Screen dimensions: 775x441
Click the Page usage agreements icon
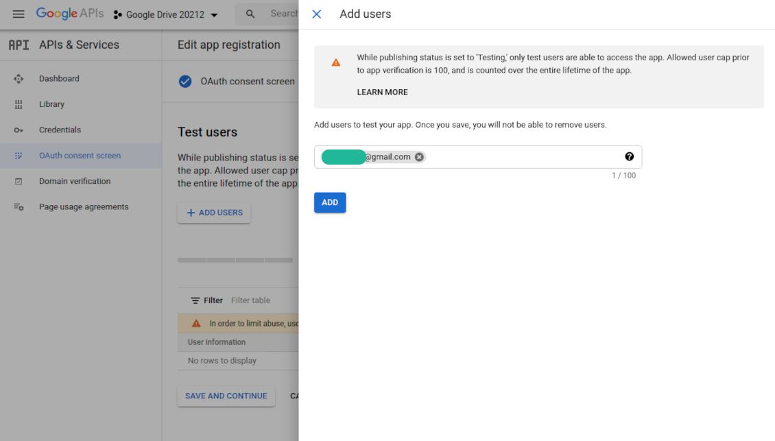19,207
